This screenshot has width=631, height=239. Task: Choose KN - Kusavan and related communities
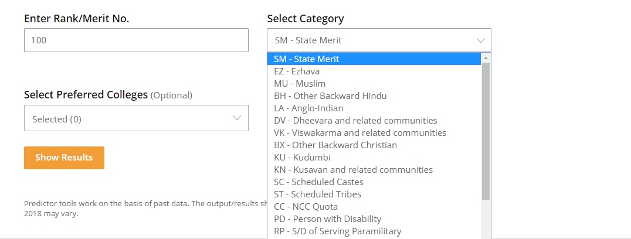(x=353, y=170)
